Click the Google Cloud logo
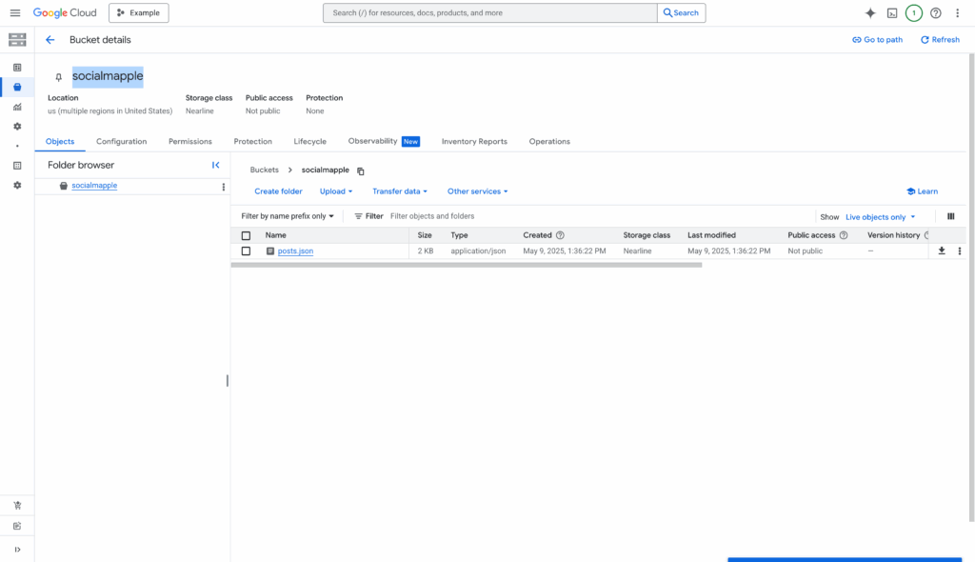Screen dimensions: 975x562 pyautogui.click(x=65, y=12)
